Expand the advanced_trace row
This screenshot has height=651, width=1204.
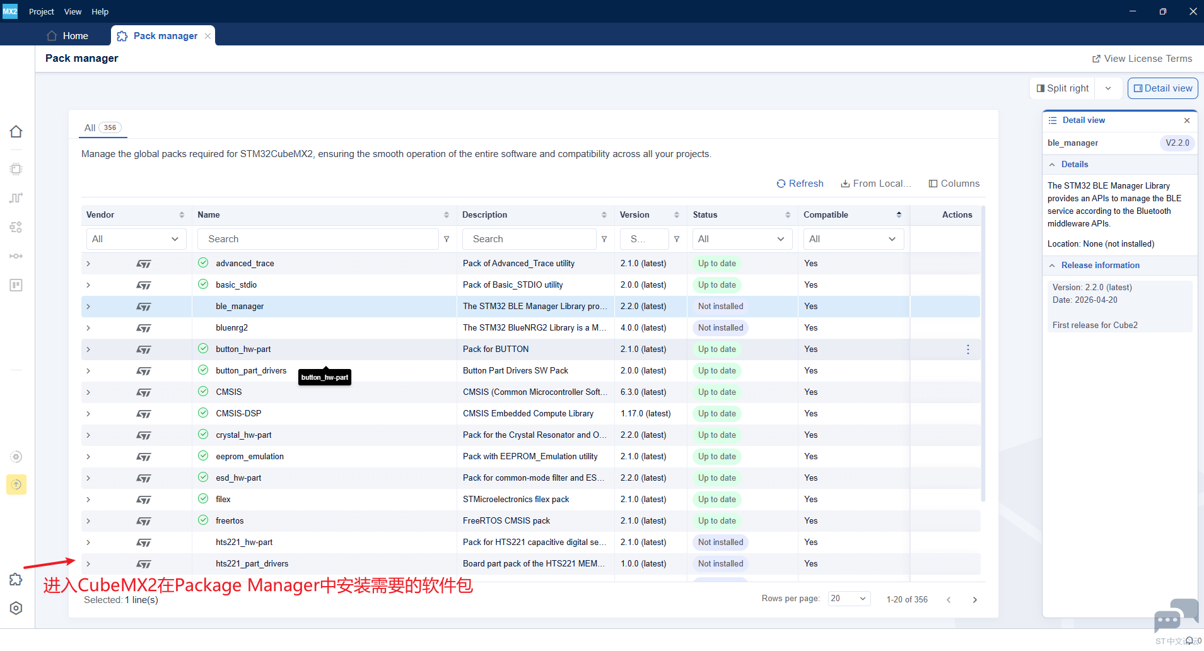(88, 264)
